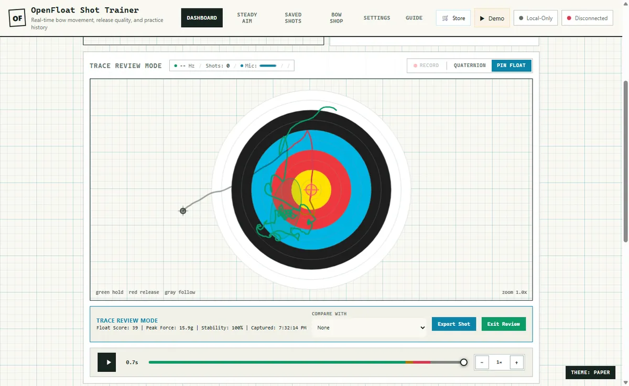Click the Peak Force: 15.9g stat

pyautogui.click(x=170, y=328)
